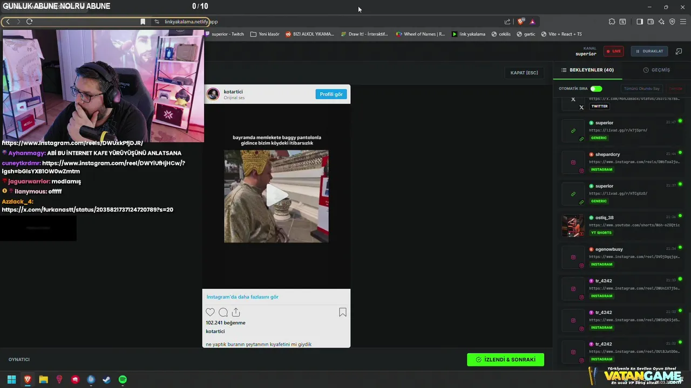Open Brave Rewards triangle icon

click(x=532, y=22)
